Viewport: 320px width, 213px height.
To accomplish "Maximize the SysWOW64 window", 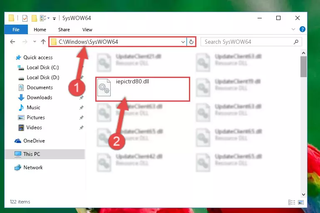I will tap(278, 18).
